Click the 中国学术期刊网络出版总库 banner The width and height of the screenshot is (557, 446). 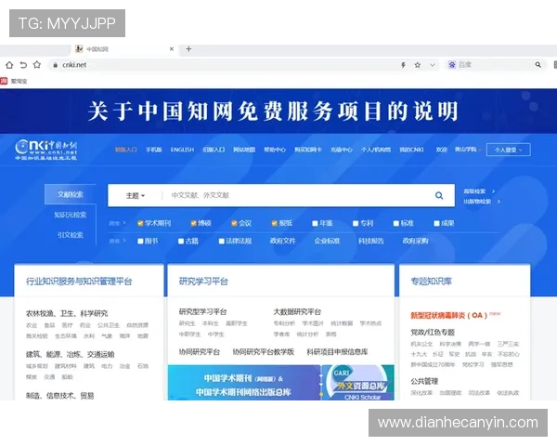(244, 383)
